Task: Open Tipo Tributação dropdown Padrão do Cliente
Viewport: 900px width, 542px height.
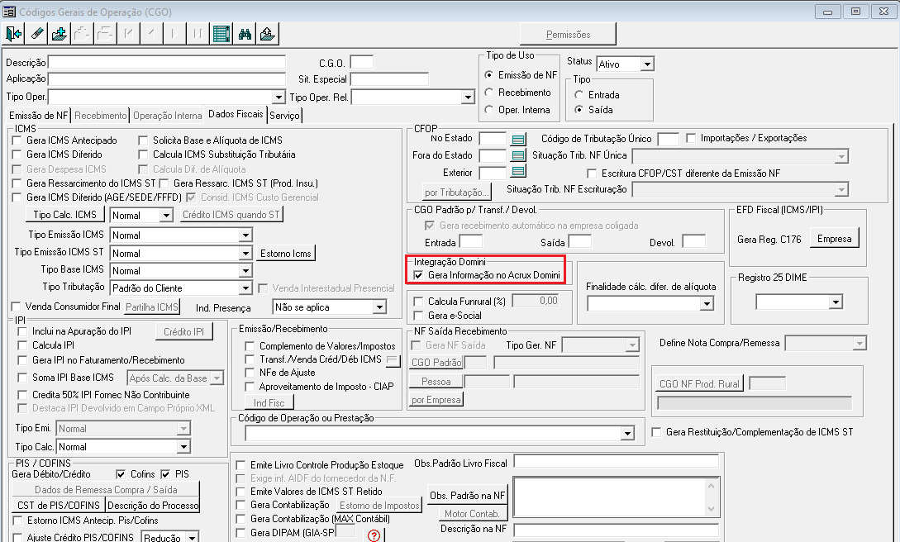Action: point(245,288)
